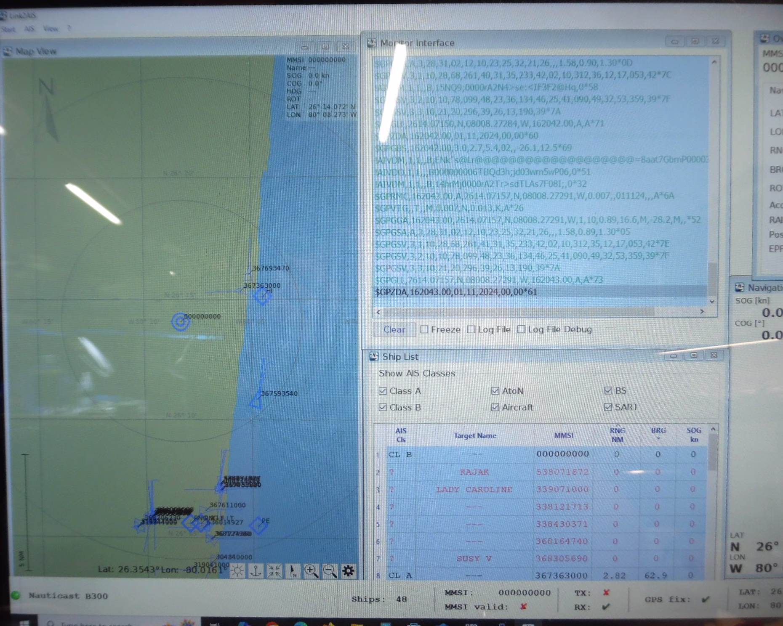Sort ship list by RNG NM column

617,435
